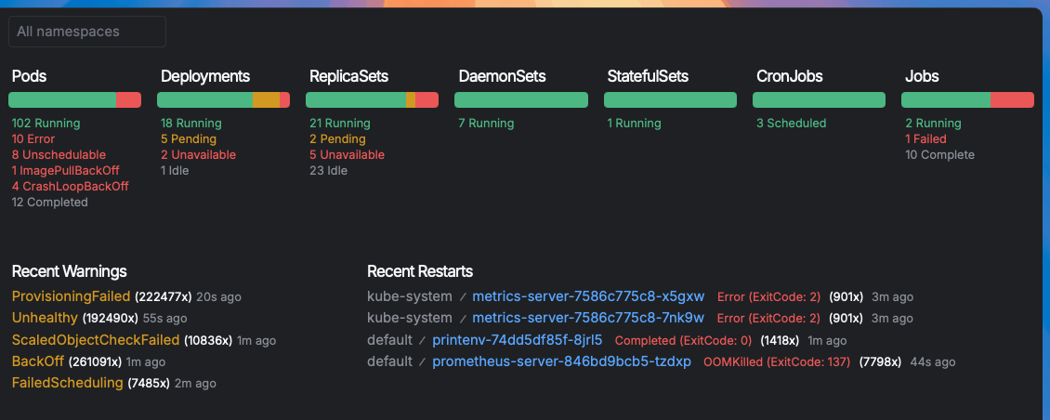Click the CronJobs status bar
1050x420 pixels.
click(819, 100)
